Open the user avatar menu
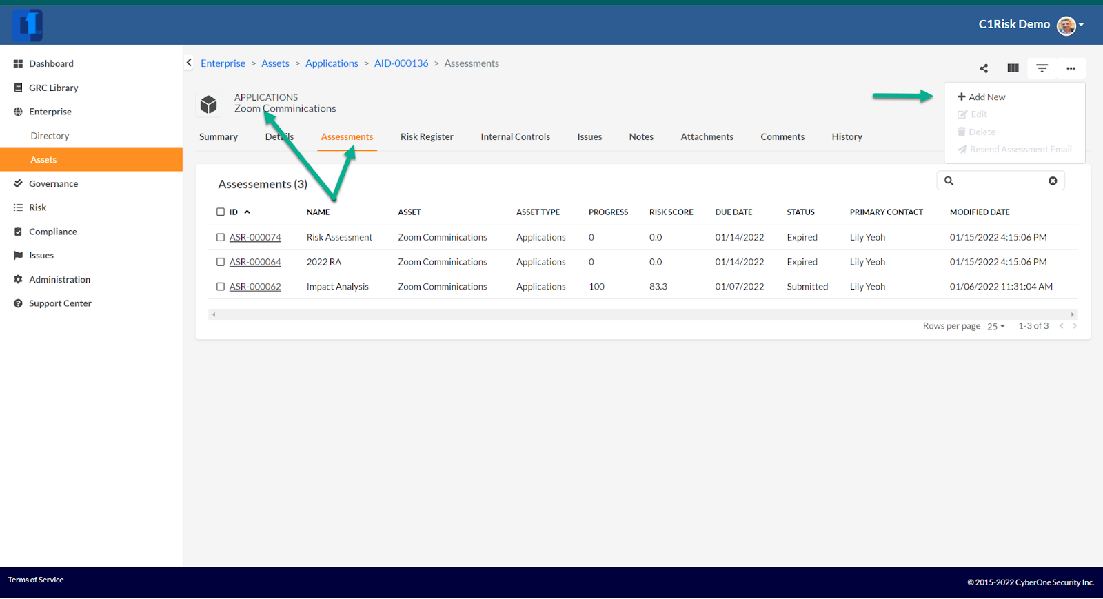 tap(1066, 26)
